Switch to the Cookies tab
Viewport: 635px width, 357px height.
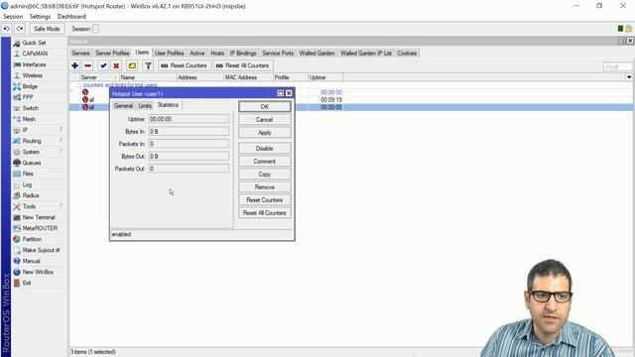click(407, 53)
